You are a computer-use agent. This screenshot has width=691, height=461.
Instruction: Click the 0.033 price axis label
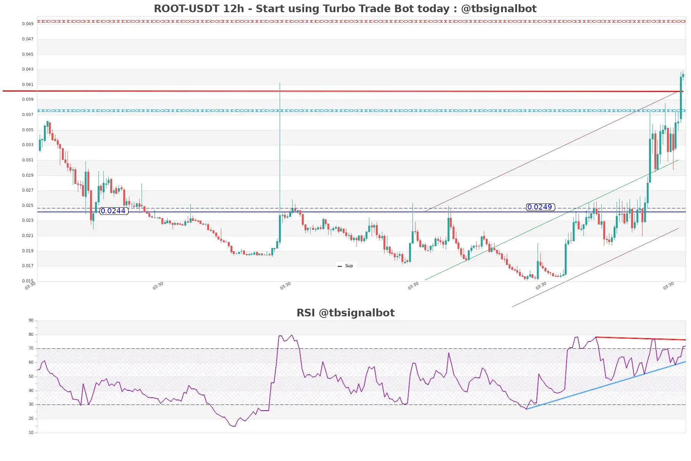click(x=27, y=145)
